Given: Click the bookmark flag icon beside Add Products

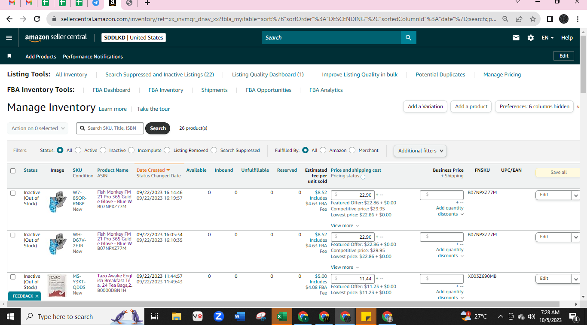Looking at the screenshot, I should click(9, 56).
